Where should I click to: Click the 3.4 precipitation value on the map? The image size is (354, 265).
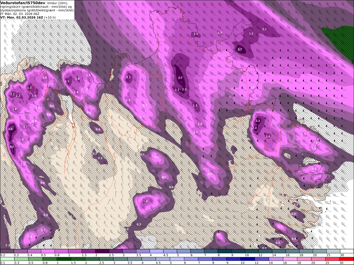click(x=12, y=147)
